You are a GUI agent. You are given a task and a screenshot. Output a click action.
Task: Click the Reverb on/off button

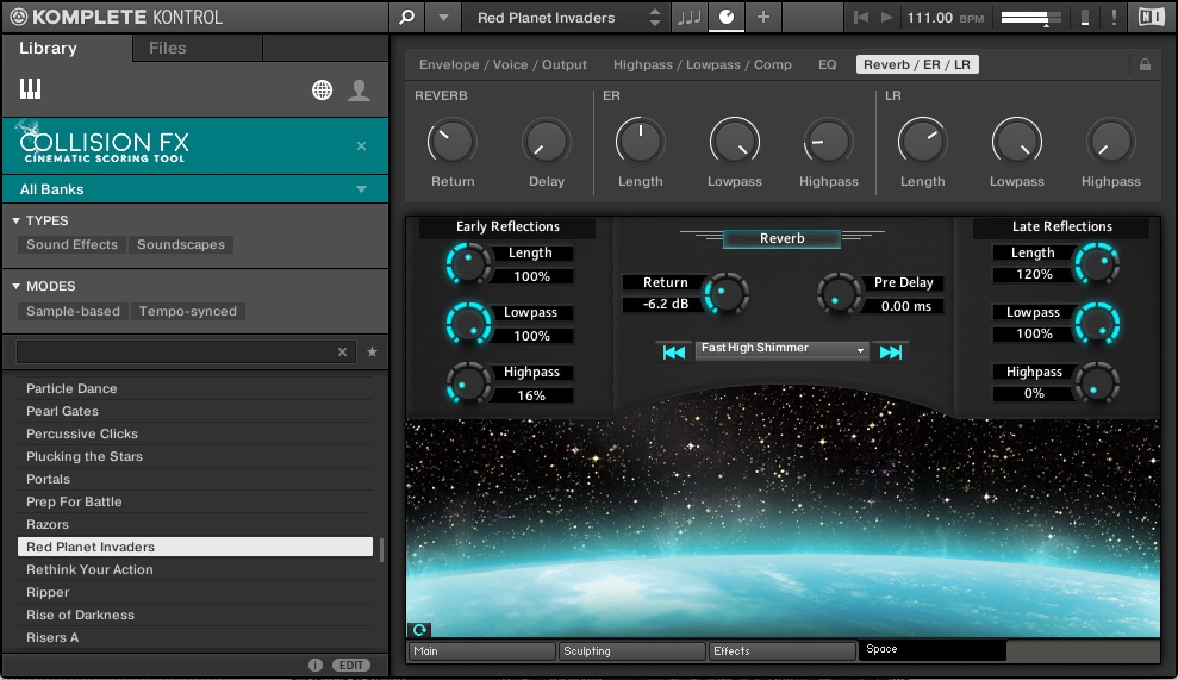coord(781,238)
